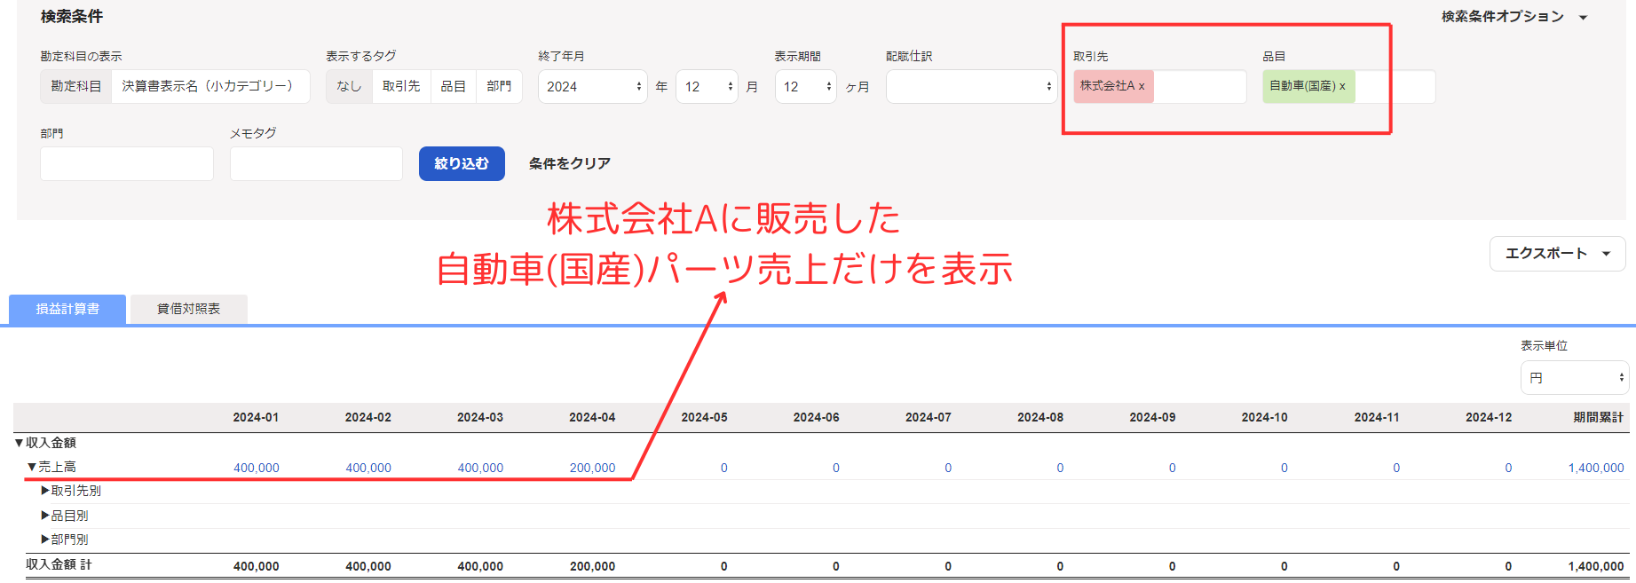Select なし in the tag display toggle

pyautogui.click(x=349, y=86)
